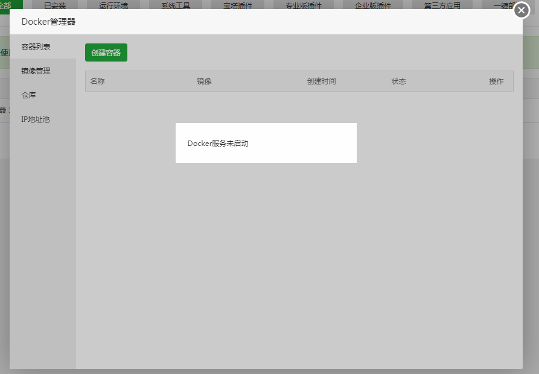Click the 创建容器 button
This screenshot has width=539, height=374.
pyautogui.click(x=106, y=52)
